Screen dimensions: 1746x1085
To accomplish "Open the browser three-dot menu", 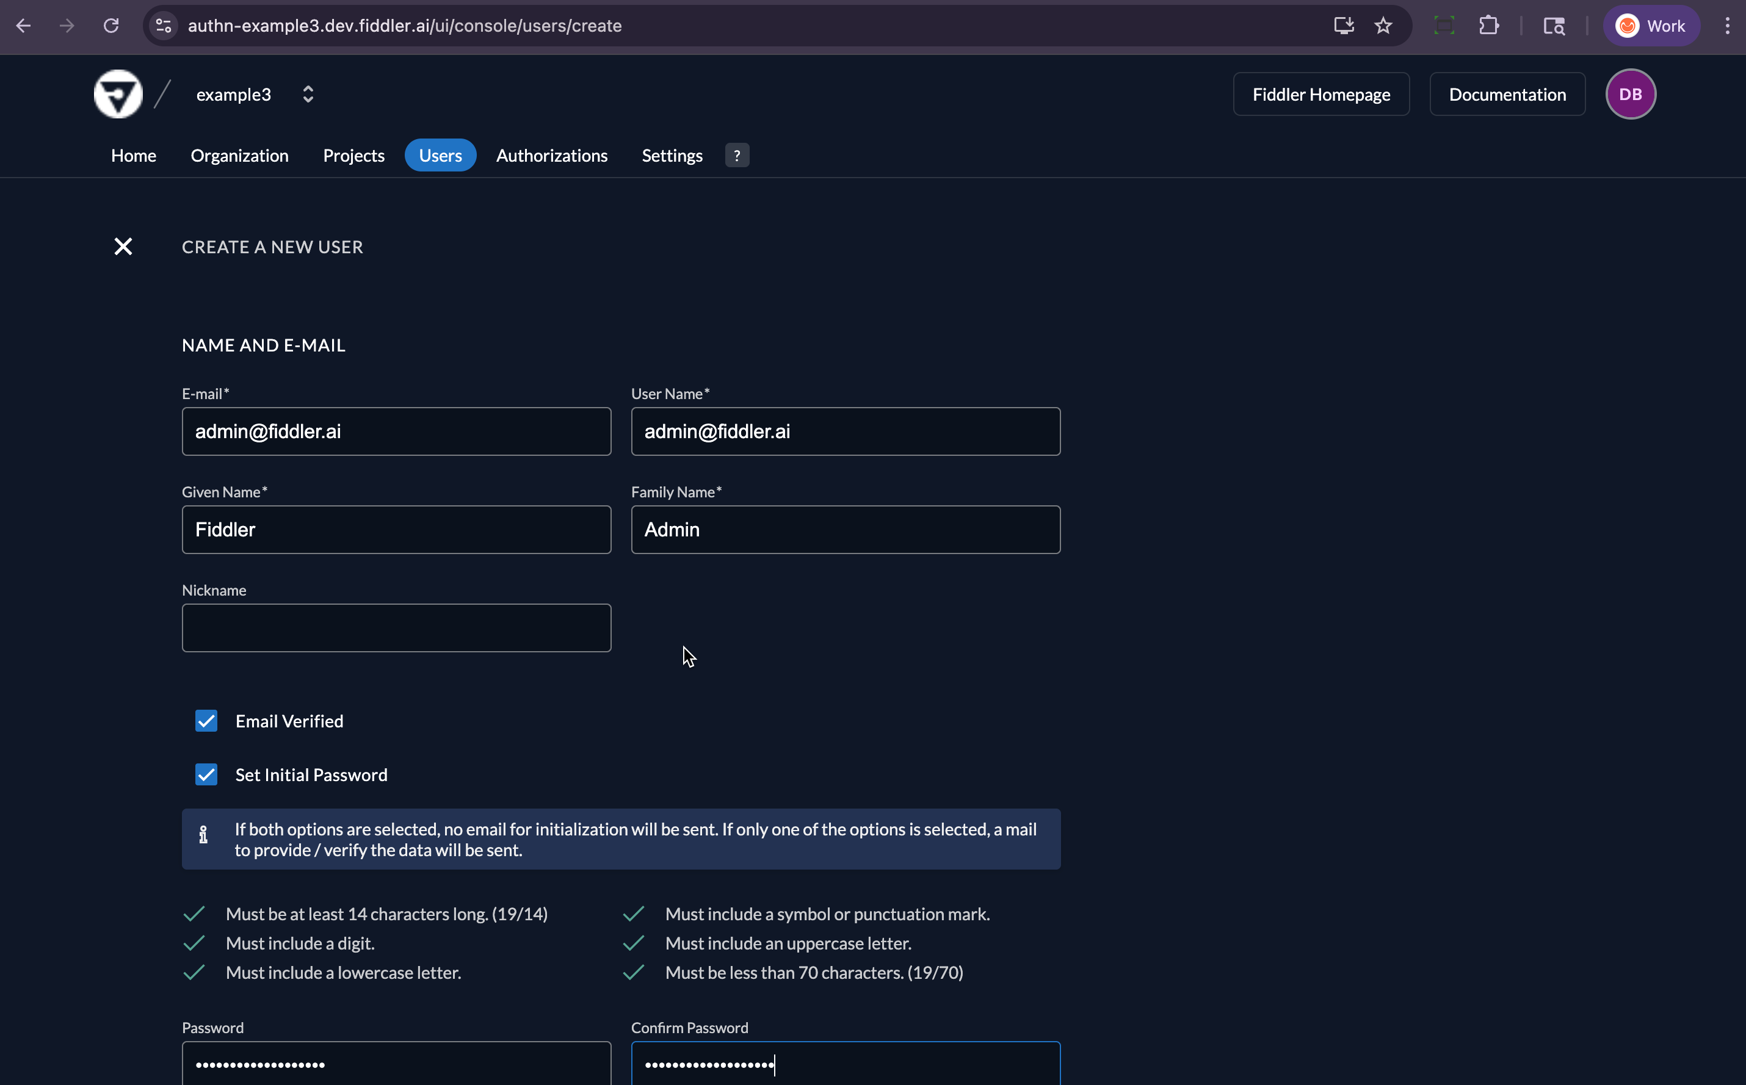I will 1727,25.
